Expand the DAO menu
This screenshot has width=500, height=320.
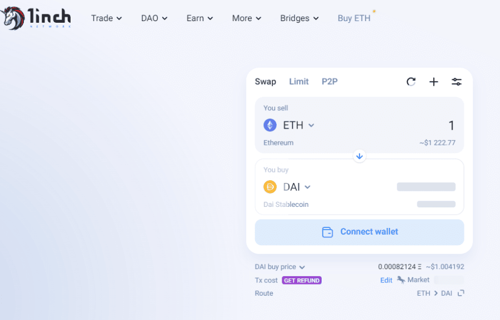[154, 18]
